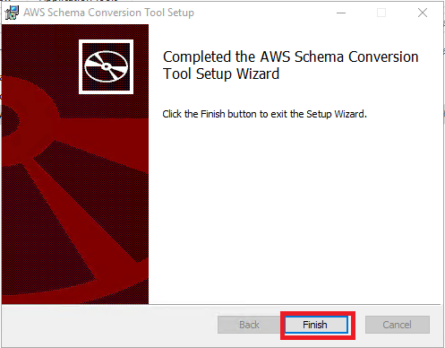Click the empty white area under the instructions
The height and width of the screenshot is (348, 445).
point(295,209)
